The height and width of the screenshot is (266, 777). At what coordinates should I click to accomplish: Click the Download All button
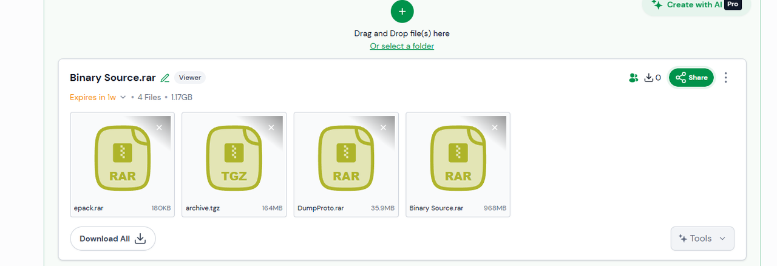pyautogui.click(x=113, y=239)
